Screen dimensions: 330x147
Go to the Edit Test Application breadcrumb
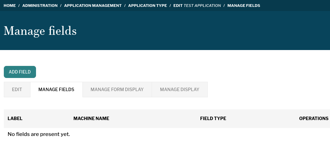click(197, 6)
